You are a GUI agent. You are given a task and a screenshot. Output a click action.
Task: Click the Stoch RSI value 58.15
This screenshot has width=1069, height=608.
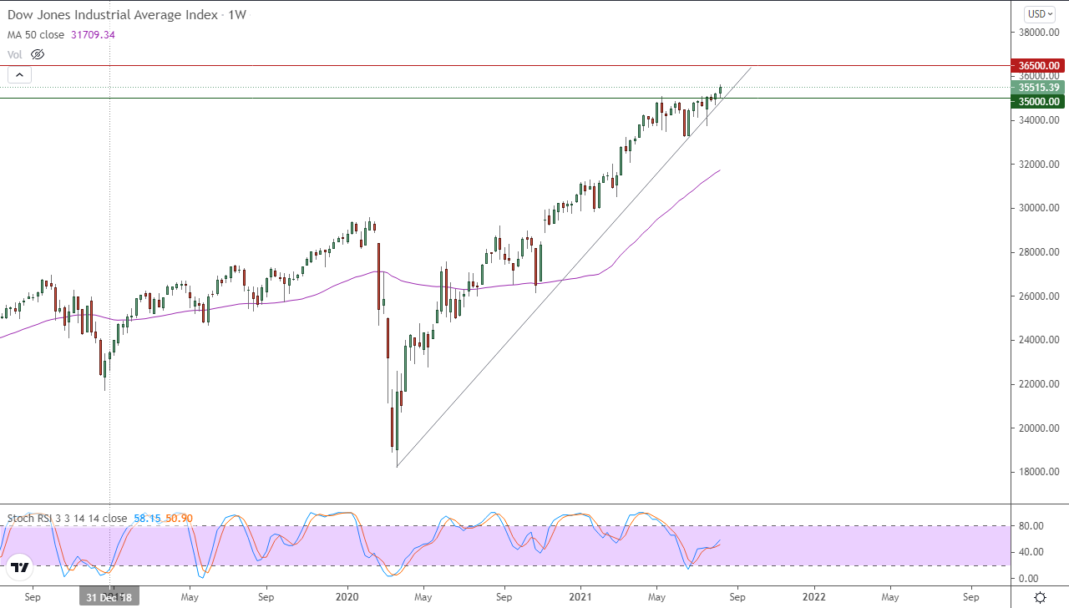(146, 518)
